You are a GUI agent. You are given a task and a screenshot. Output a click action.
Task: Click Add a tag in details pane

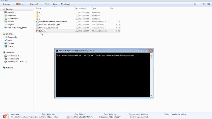(112, 114)
